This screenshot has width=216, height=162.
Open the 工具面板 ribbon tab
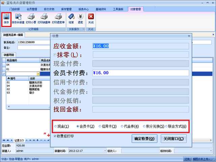(118, 9)
